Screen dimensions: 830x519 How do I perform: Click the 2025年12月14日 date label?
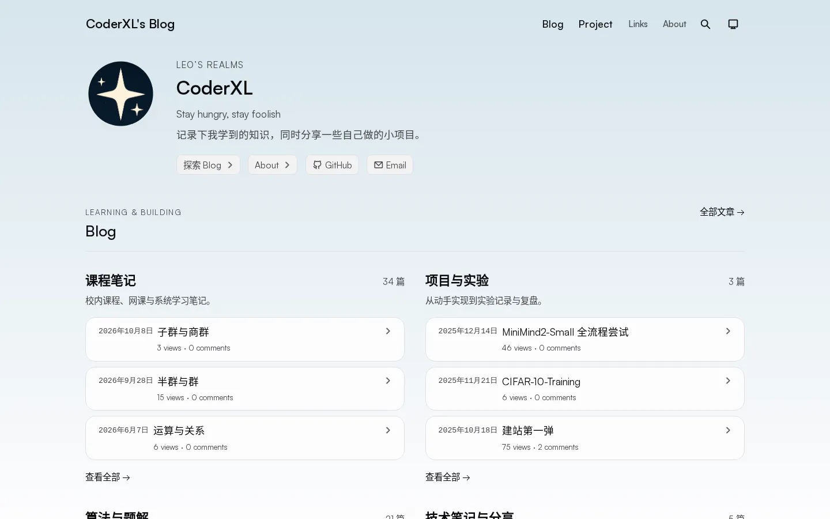(x=468, y=331)
